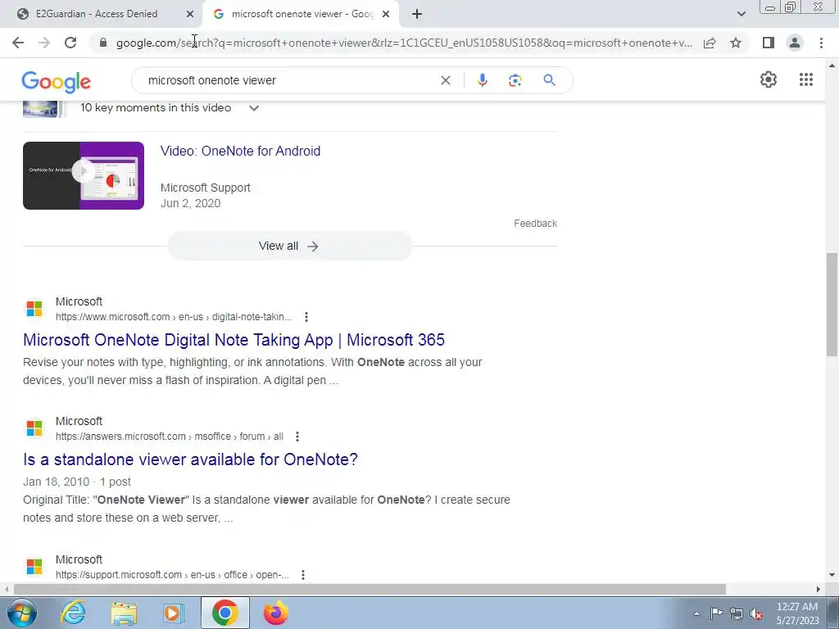839x629 pixels.
Task: Open Video: OneNote for Android link
Action: [x=240, y=152]
